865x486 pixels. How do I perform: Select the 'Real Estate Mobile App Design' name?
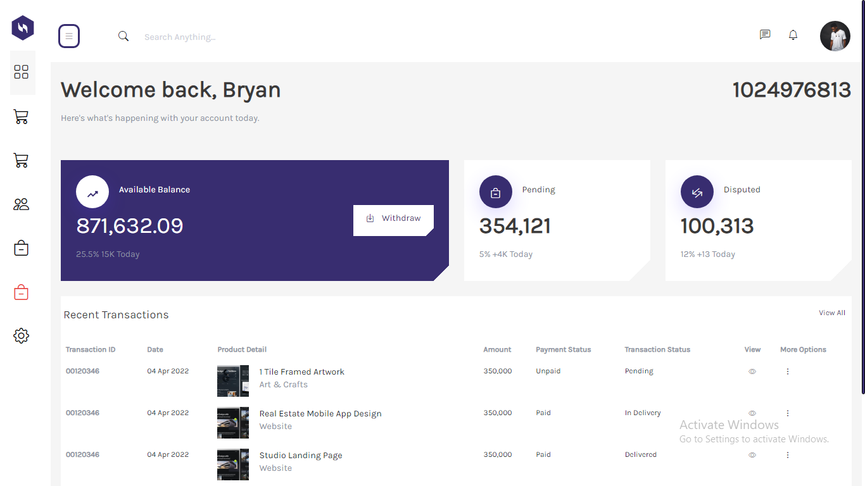tap(320, 414)
